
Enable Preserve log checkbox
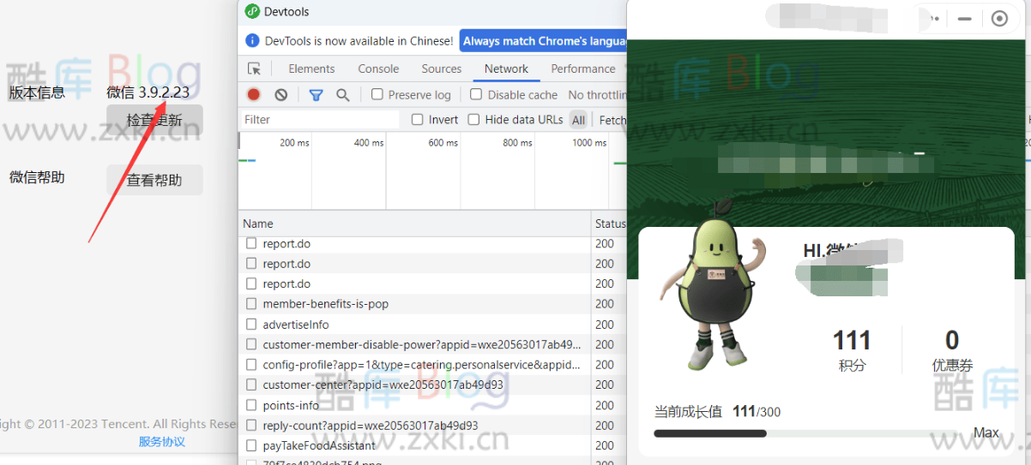[x=377, y=94]
